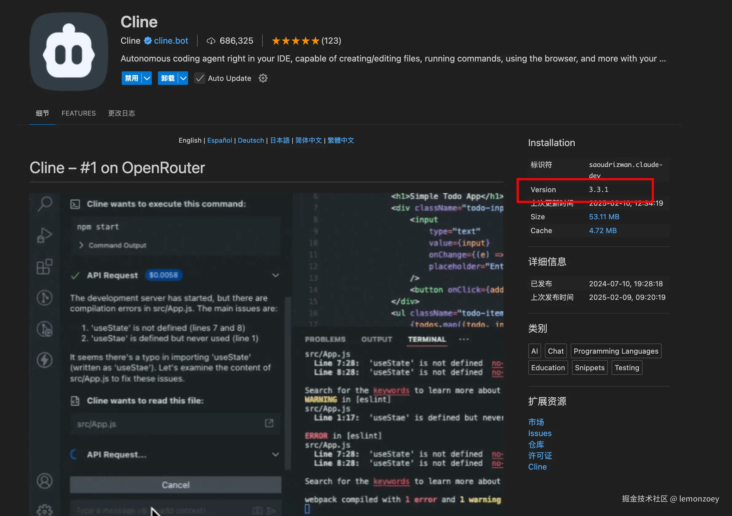Collapse the API Request $0.0058 chevron
732x516 pixels.
point(275,275)
